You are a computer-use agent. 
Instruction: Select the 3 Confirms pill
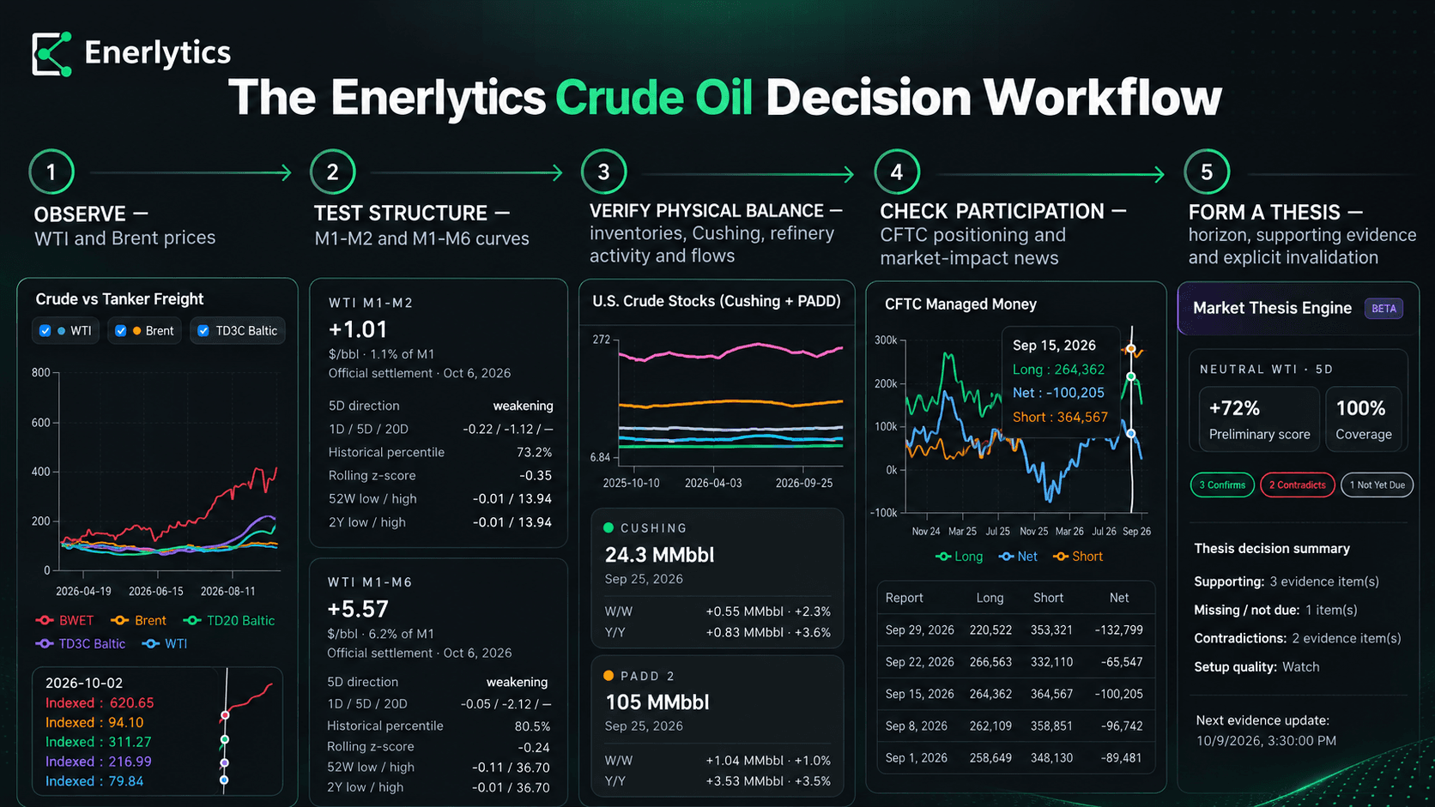click(x=1222, y=485)
